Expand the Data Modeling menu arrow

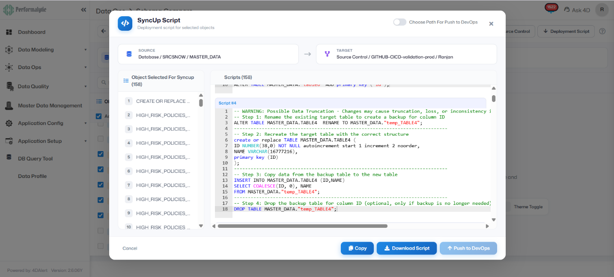(x=85, y=50)
